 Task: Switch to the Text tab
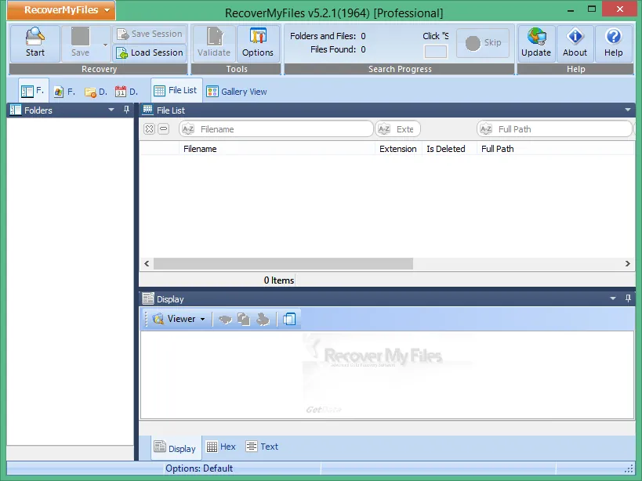262,447
